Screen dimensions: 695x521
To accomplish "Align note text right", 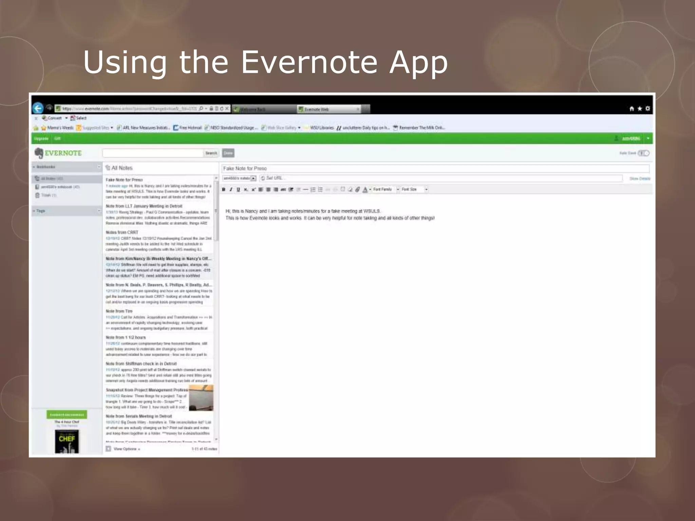I will (276, 190).
